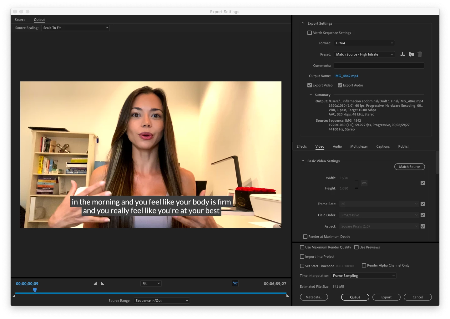Open the Effects tab
This screenshot has width=450, height=319.
coord(302,146)
